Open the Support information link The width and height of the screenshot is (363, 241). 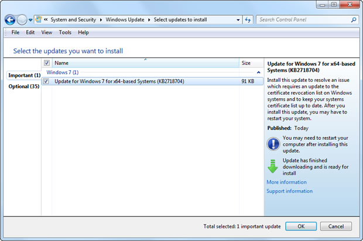click(x=289, y=191)
